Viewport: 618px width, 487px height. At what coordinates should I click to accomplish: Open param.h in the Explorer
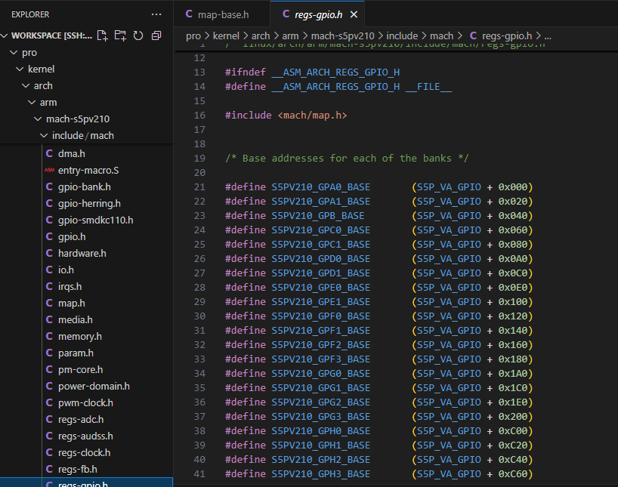tap(76, 353)
